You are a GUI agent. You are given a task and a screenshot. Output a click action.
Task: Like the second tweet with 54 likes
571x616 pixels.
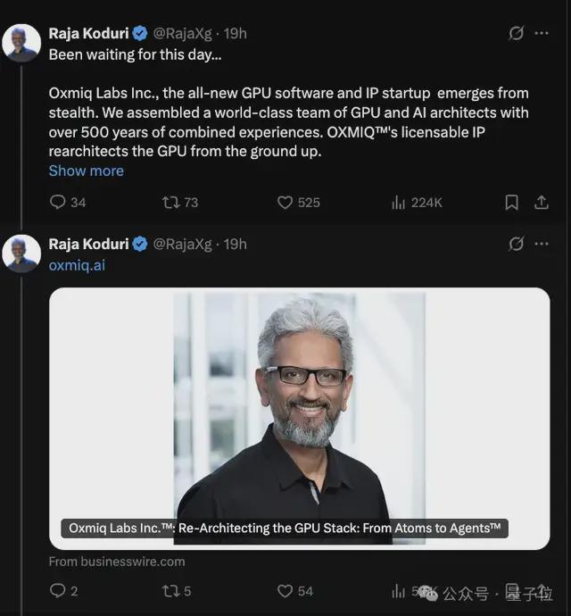(x=295, y=590)
